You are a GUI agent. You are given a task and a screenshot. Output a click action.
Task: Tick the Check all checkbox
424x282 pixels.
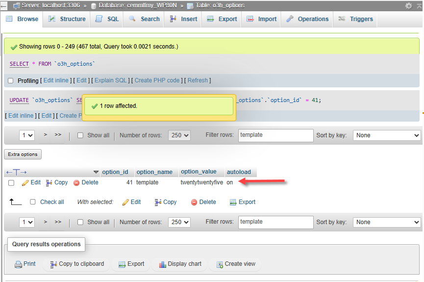pyautogui.click(x=33, y=202)
